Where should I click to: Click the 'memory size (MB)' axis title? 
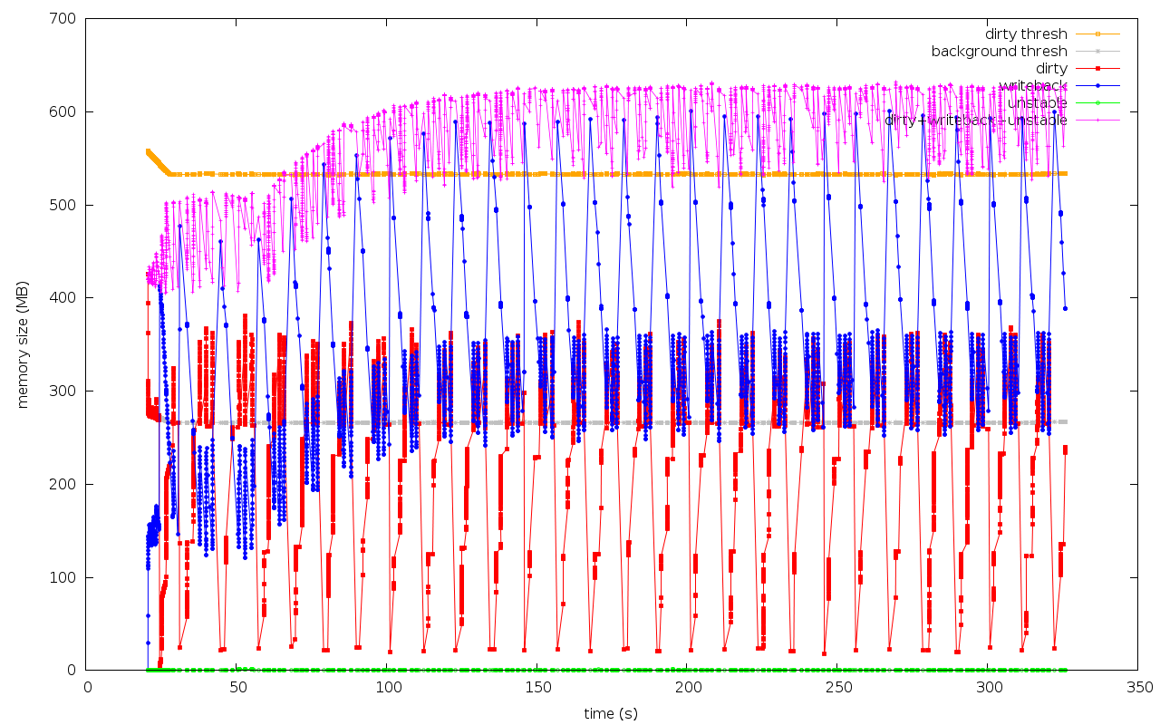point(24,343)
